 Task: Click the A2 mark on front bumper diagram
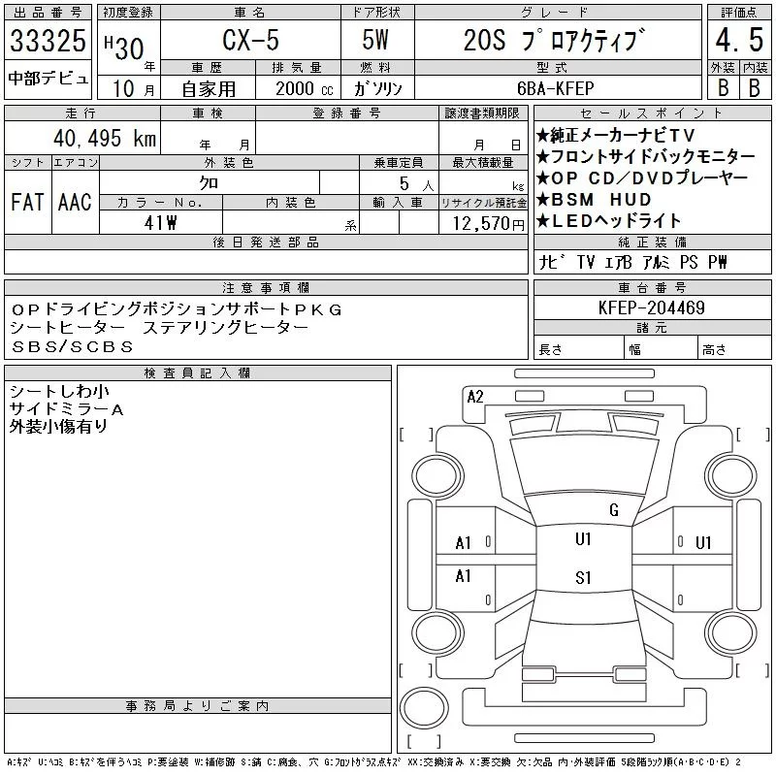coord(475,397)
